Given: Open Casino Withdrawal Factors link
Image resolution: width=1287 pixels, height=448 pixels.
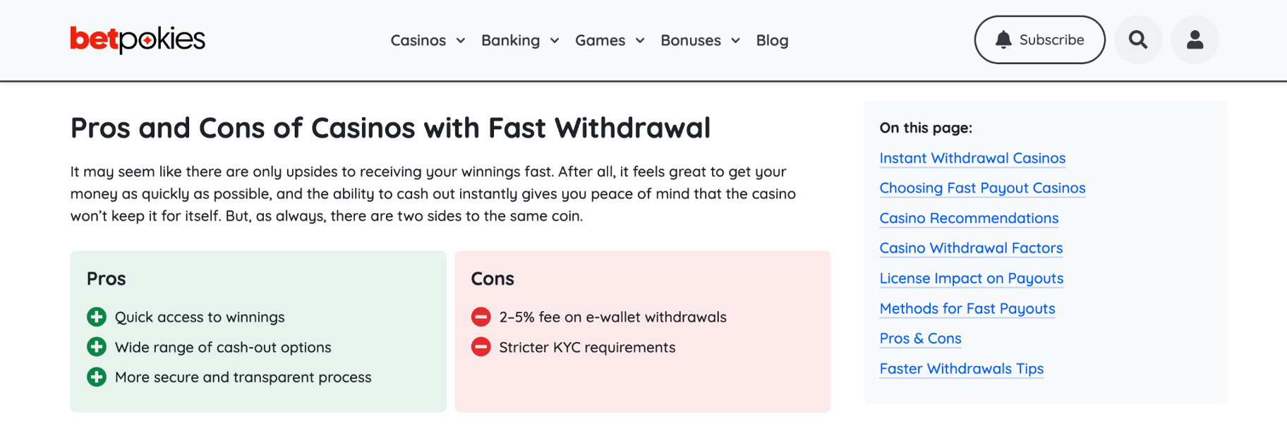Looking at the screenshot, I should point(971,248).
